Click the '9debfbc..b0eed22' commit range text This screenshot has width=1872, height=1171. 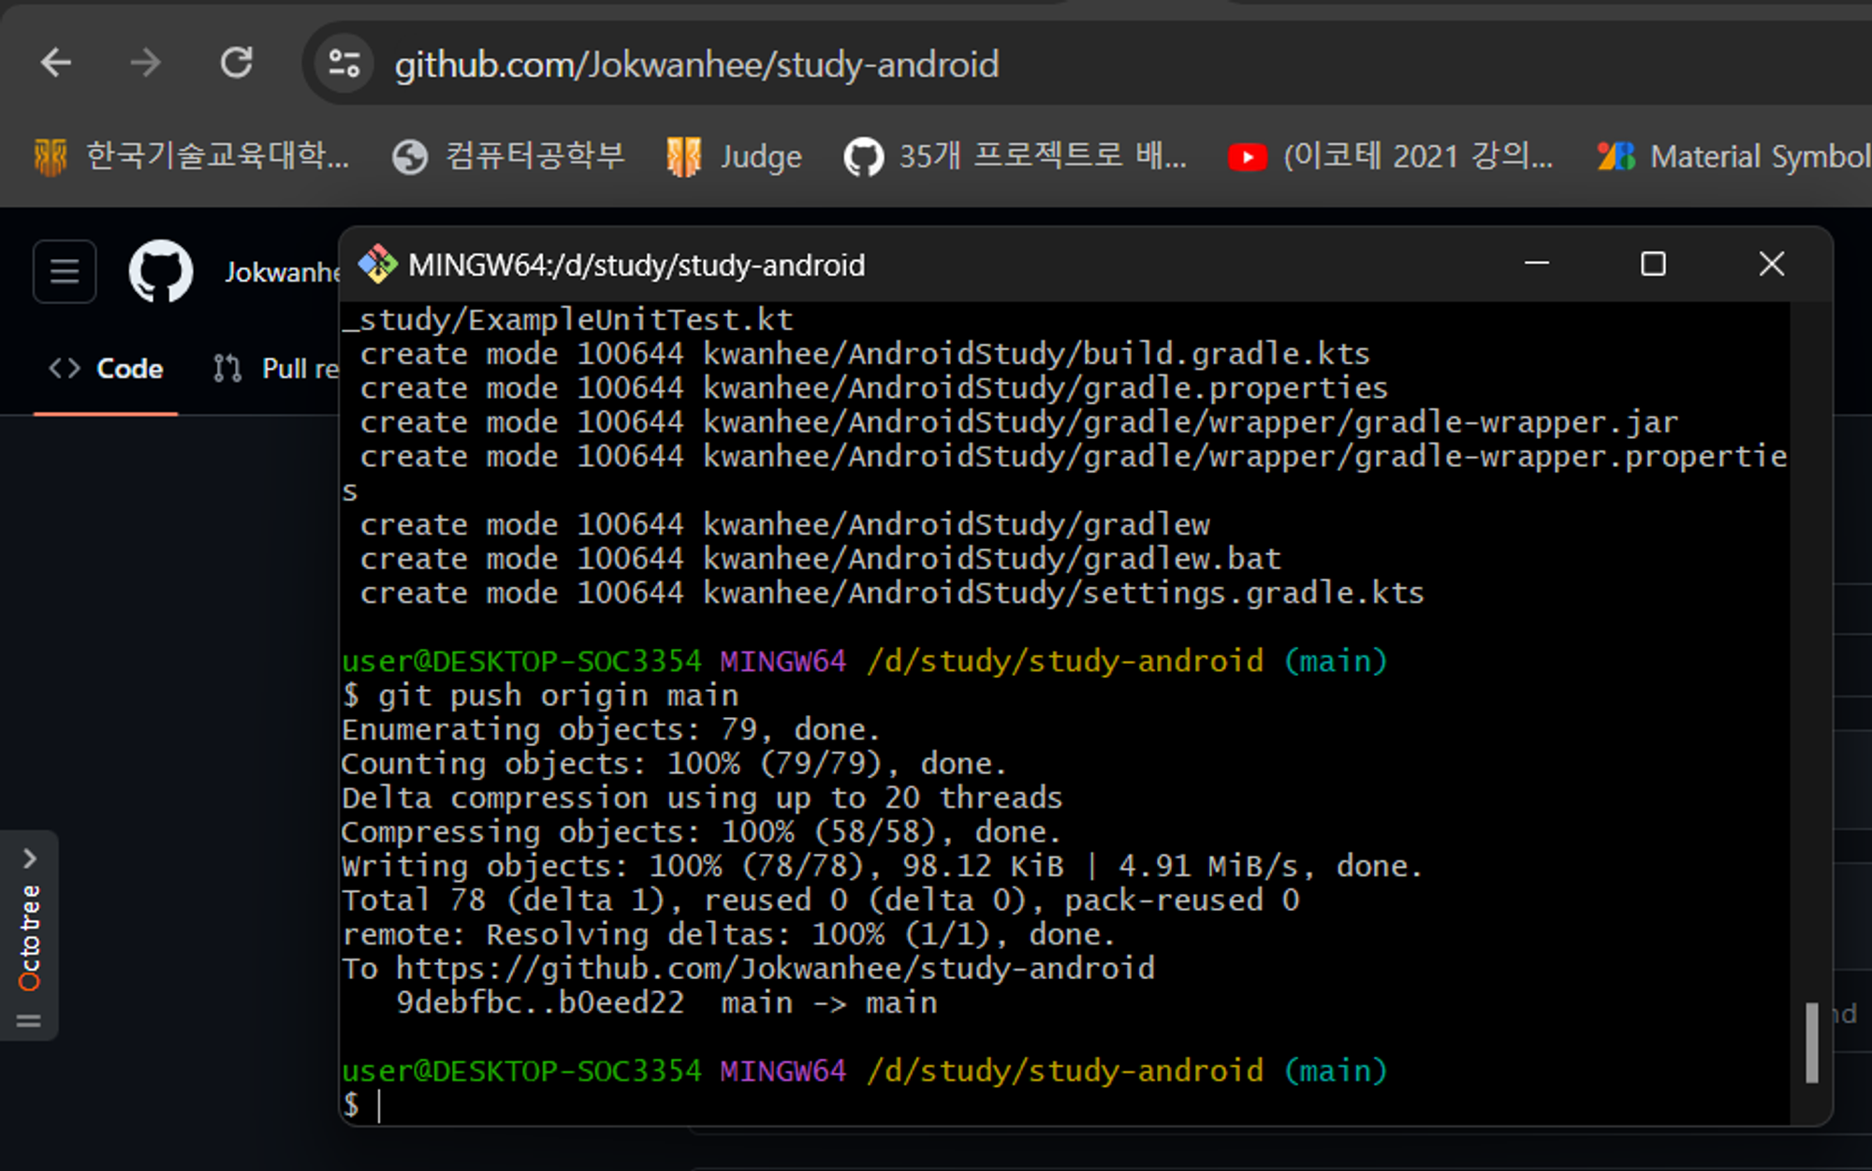(x=540, y=1003)
